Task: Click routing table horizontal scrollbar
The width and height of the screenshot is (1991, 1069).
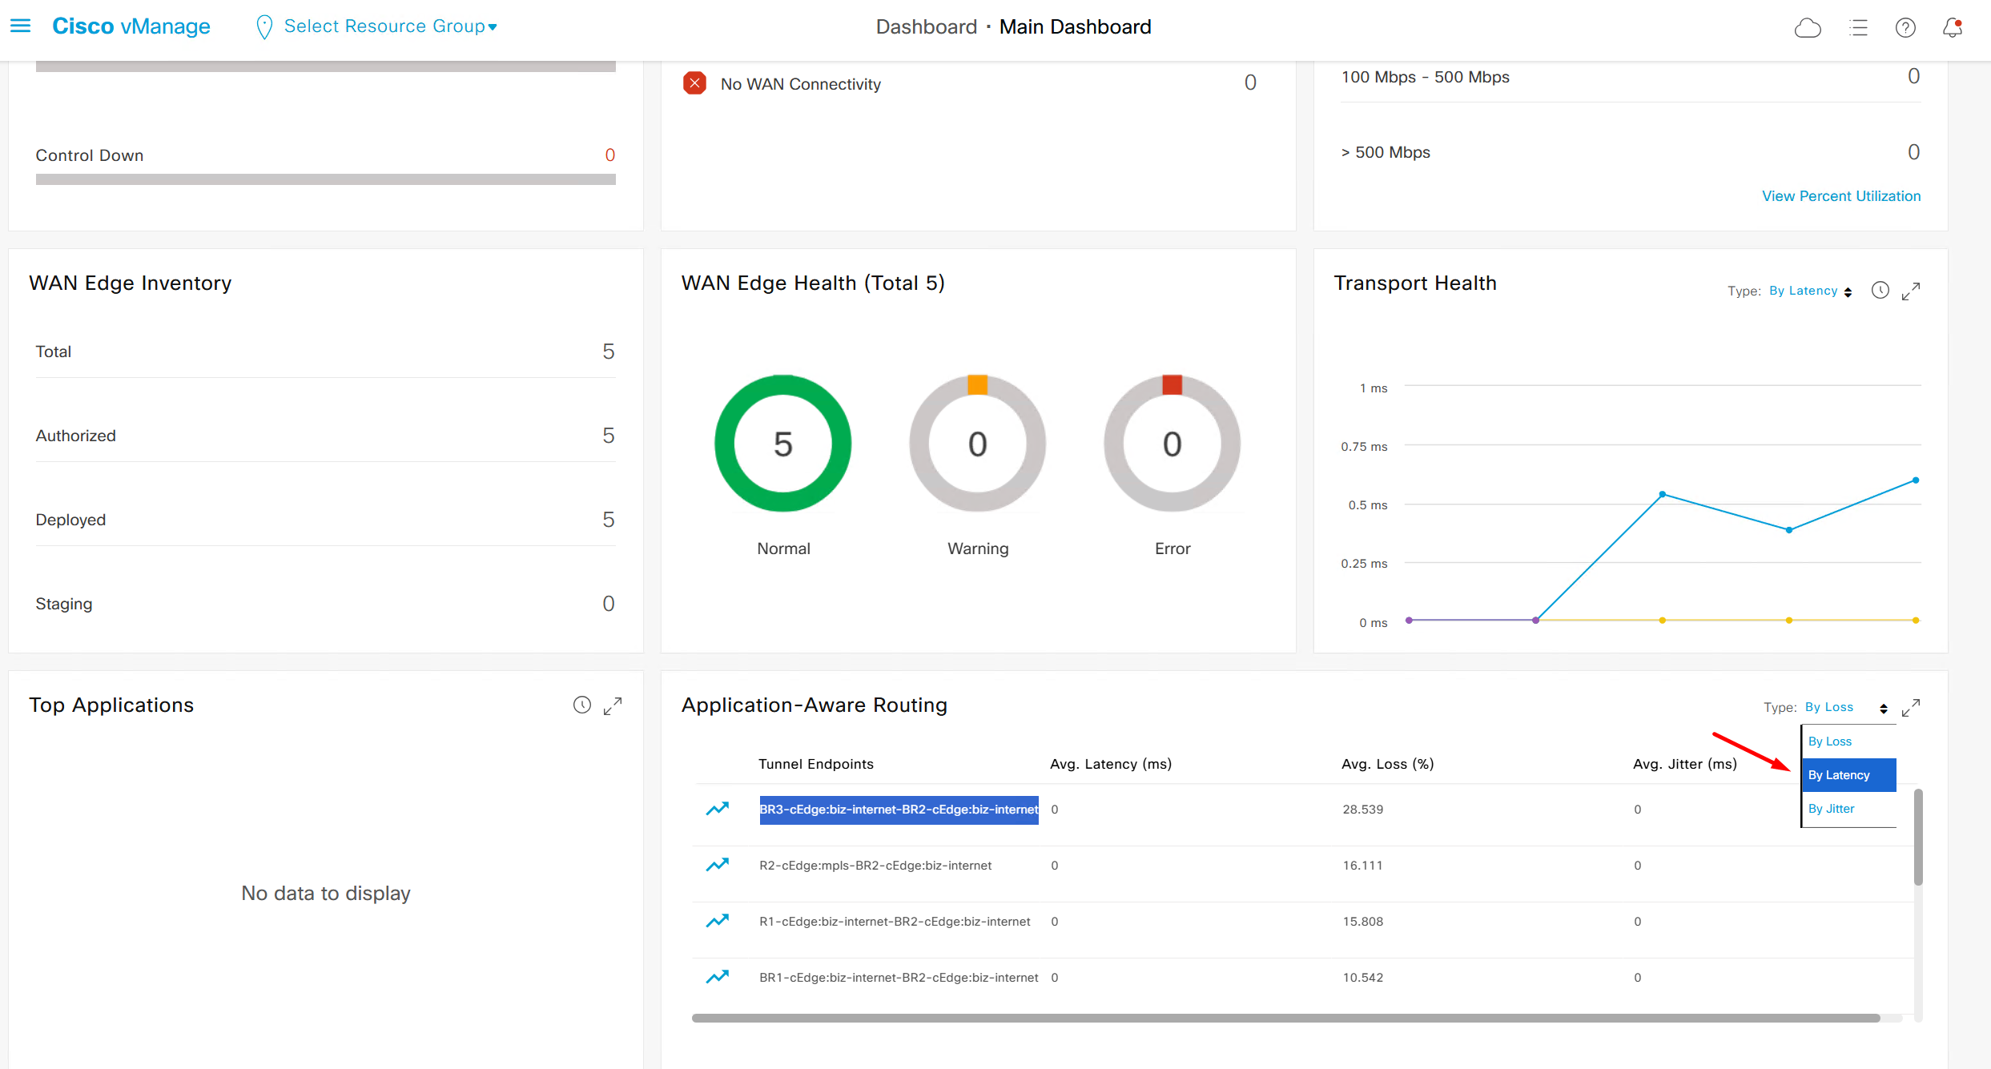Action: point(1285,1019)
